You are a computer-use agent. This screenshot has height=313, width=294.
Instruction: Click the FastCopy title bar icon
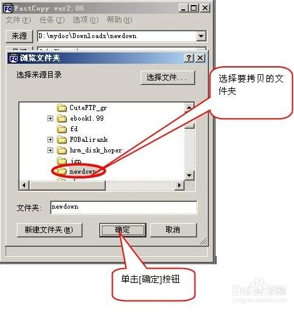(x=8, y=9)
